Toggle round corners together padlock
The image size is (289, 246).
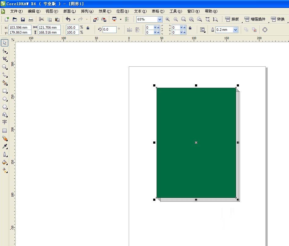(x=190, y=28)
